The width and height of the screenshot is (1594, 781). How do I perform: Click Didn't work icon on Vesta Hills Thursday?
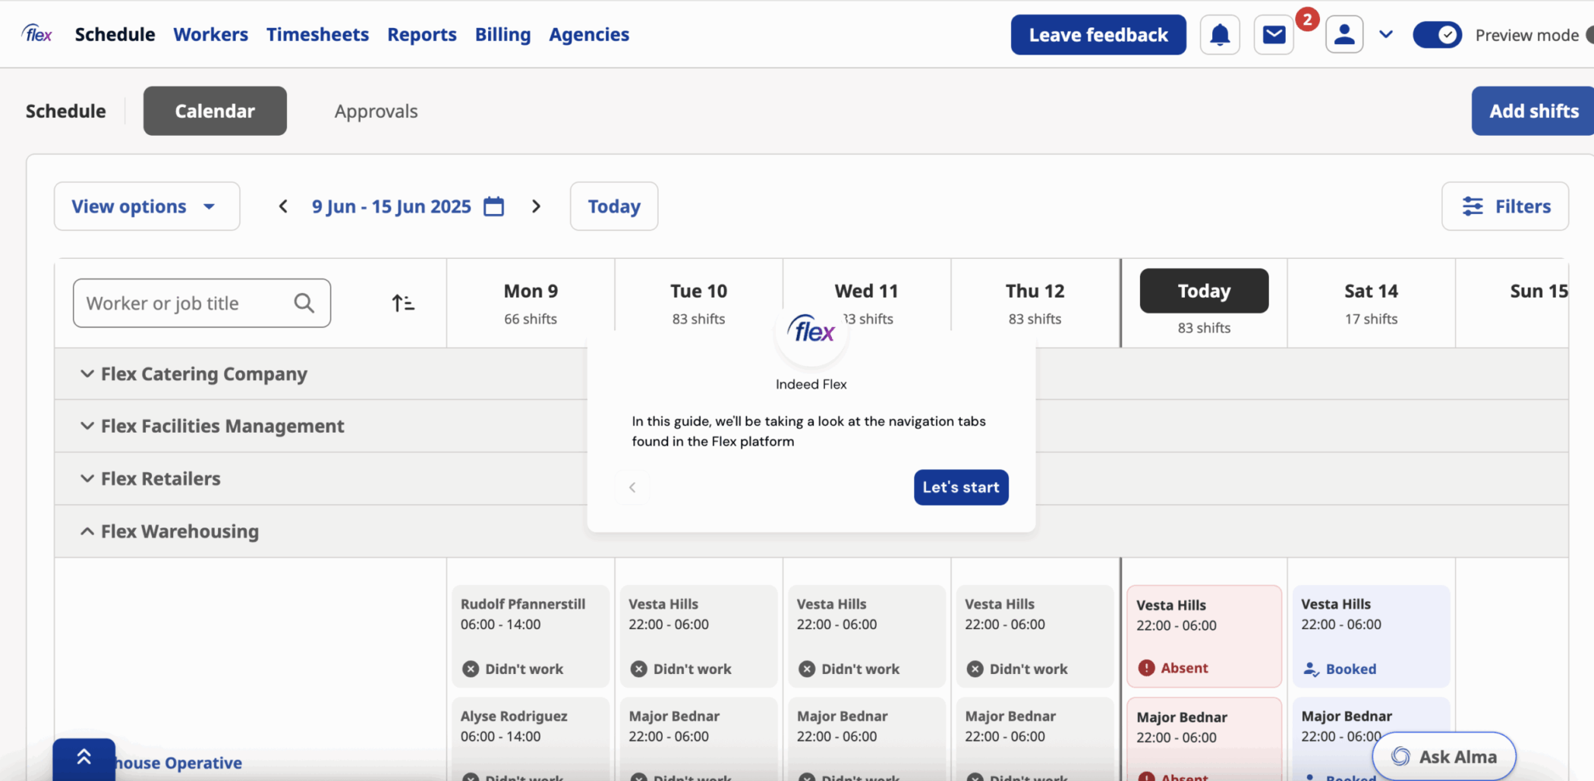975,669
